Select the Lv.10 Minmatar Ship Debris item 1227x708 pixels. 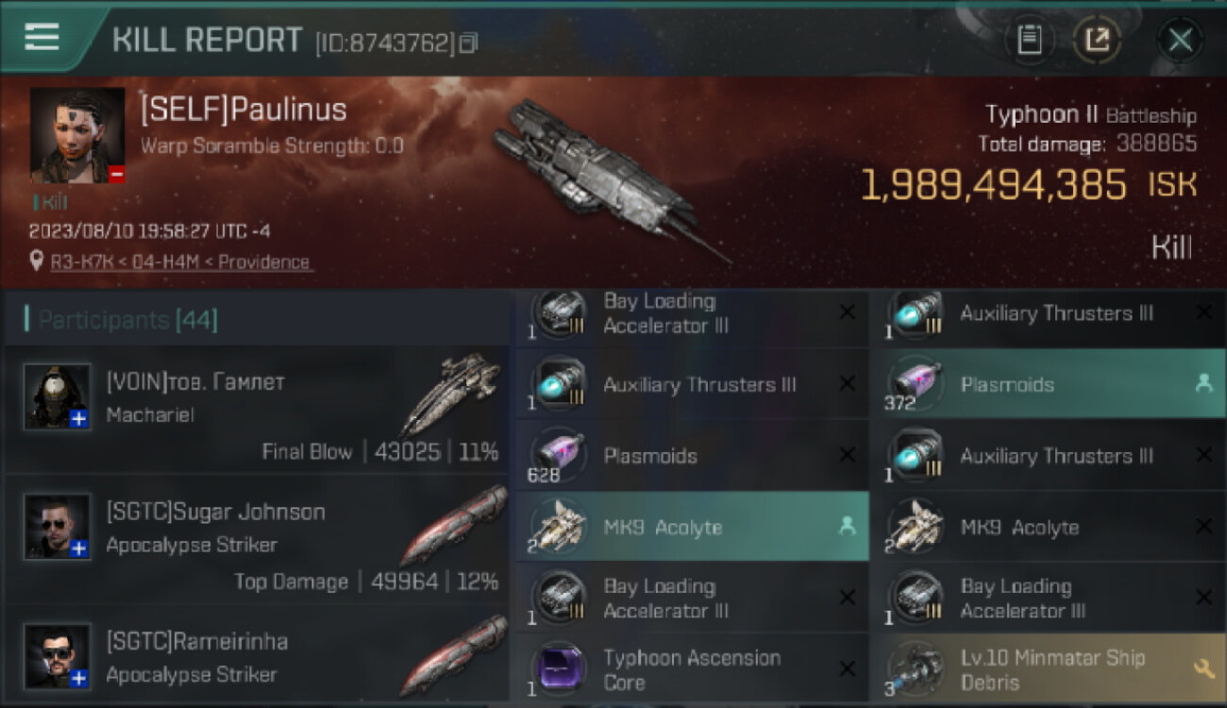[x=1048, y=669]
